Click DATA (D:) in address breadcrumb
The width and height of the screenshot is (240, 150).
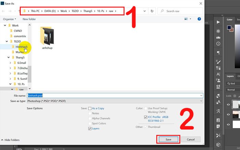pos(50,11)
